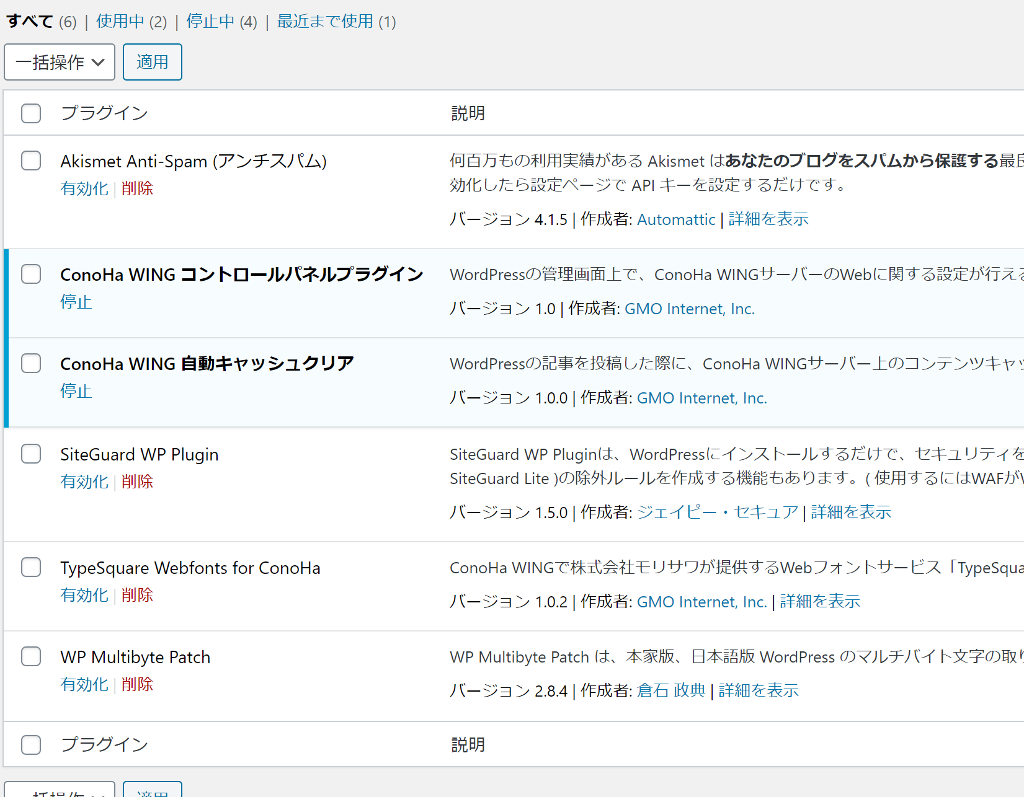Click the バージョン 2.8.4 text for WP Multibyte Patch
1024x797 pixels.
coord(509,691)
